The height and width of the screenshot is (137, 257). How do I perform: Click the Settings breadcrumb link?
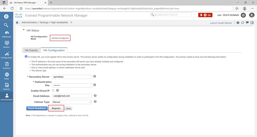pos(44,22)
